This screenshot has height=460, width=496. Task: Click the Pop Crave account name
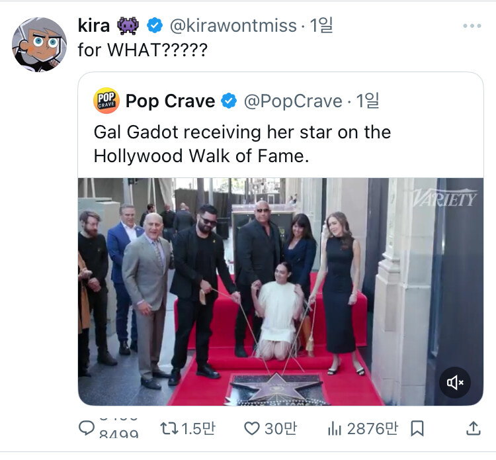pos(170,101)
